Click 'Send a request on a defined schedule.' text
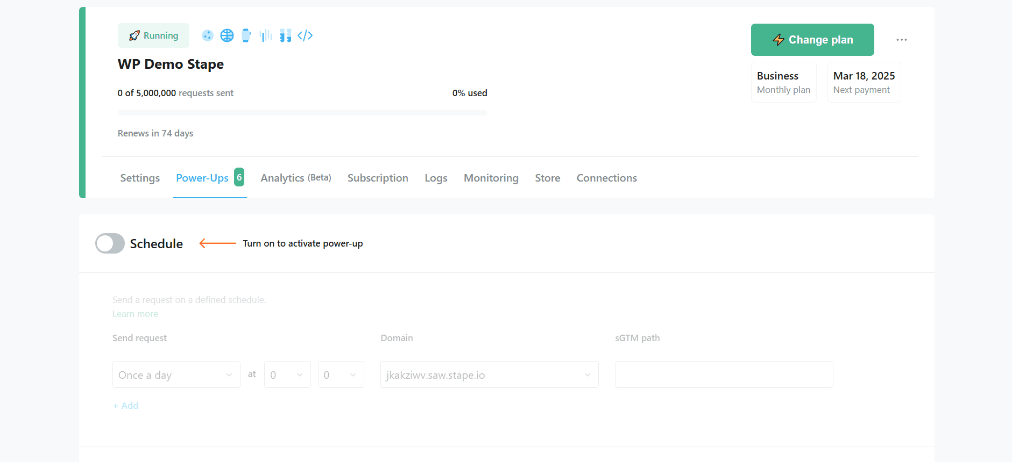 pos(189,300)
